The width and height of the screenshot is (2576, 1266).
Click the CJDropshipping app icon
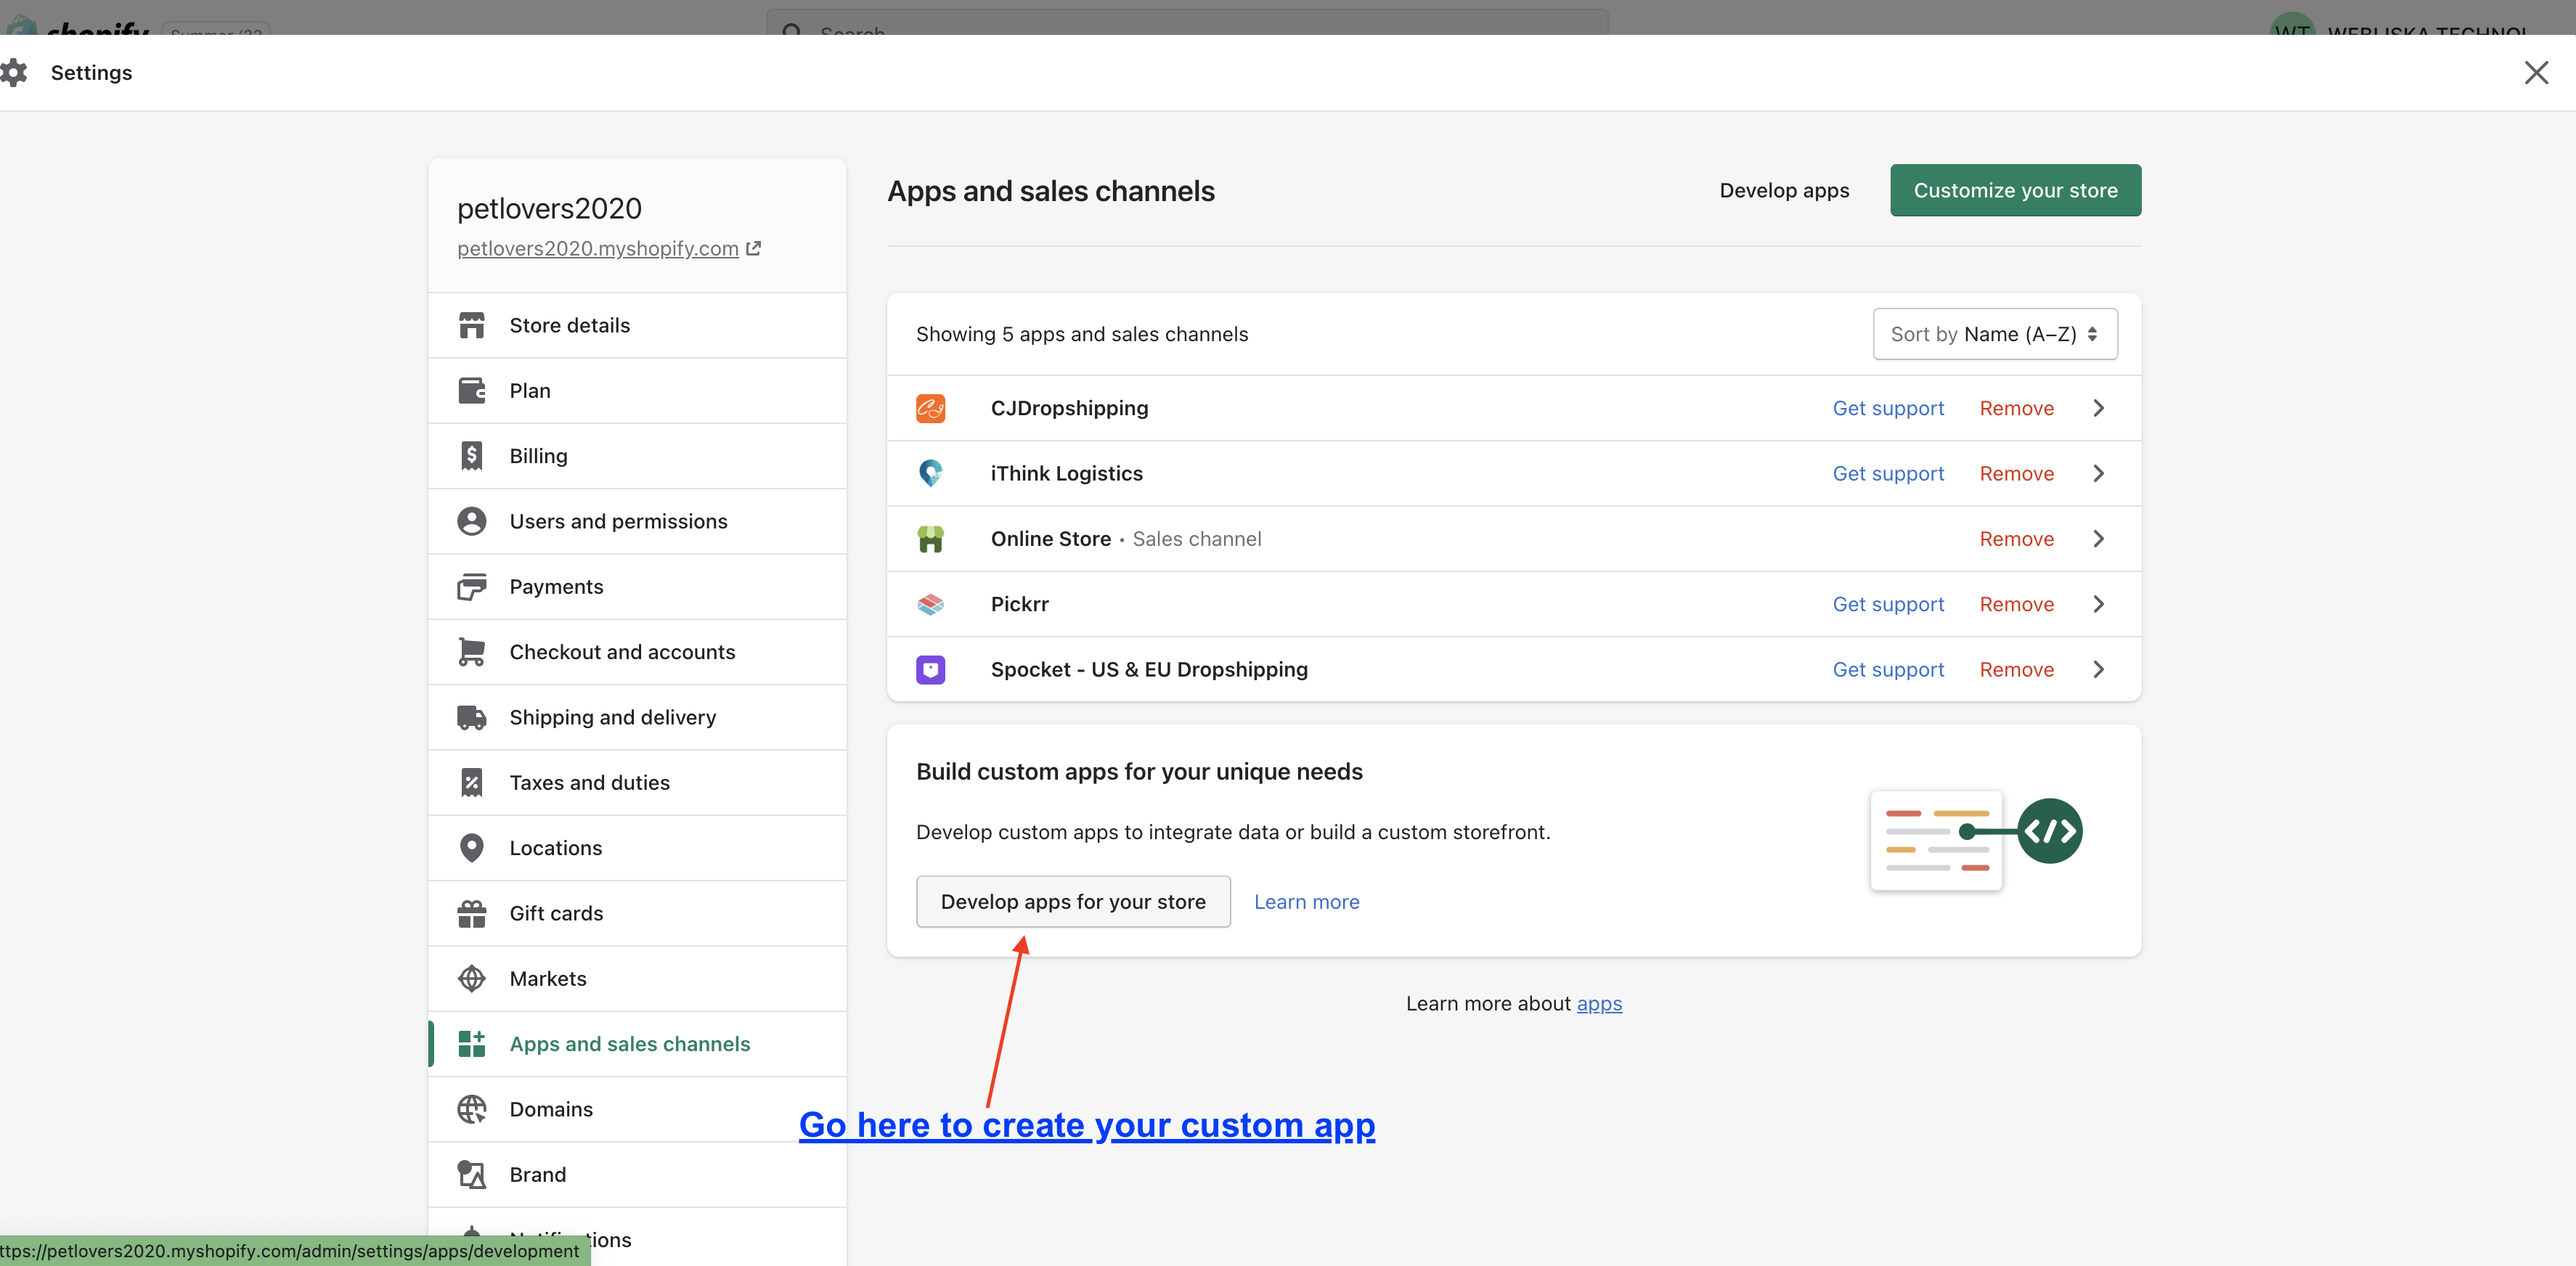pos(930,408)
